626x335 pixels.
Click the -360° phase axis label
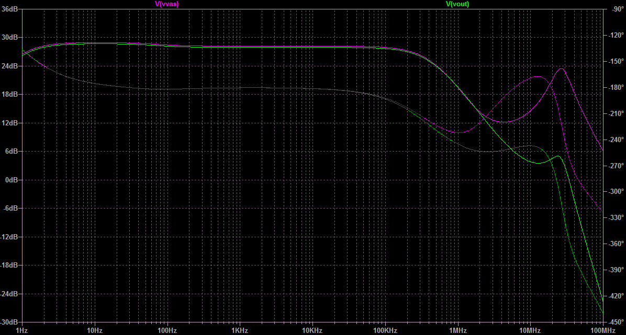coord(615,244)
